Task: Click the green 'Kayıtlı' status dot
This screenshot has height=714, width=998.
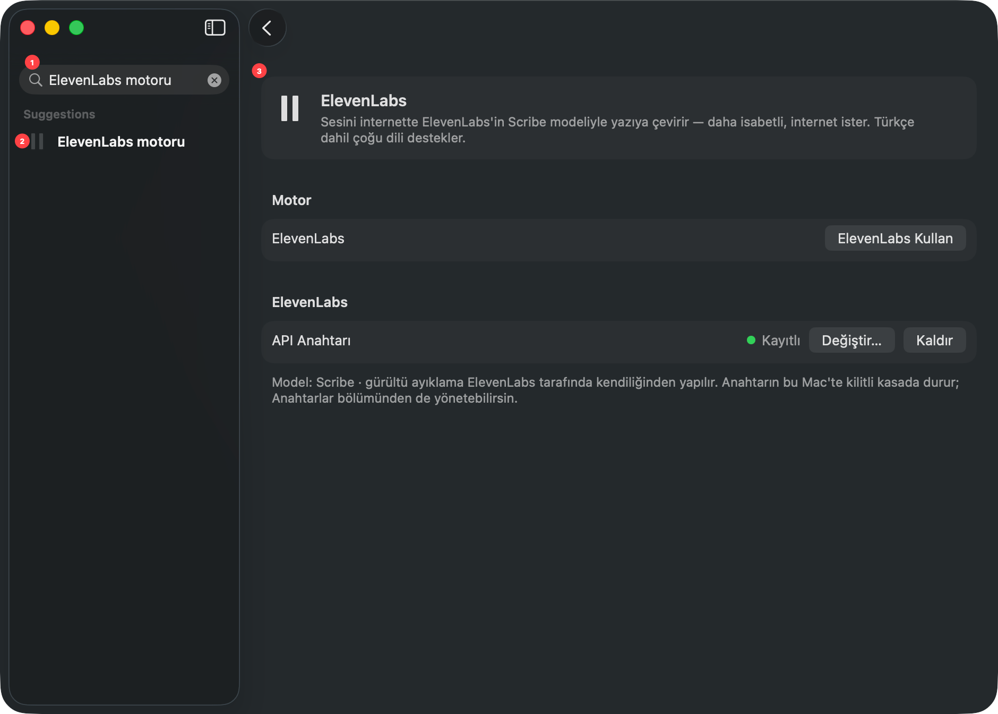Action: pyautogui.click(x=751, y=341)
